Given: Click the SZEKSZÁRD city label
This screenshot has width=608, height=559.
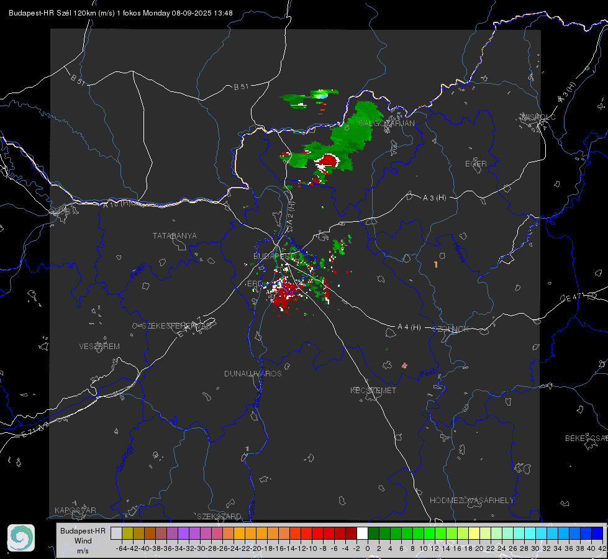Looking at the screenshot, I should coord(219,516).
